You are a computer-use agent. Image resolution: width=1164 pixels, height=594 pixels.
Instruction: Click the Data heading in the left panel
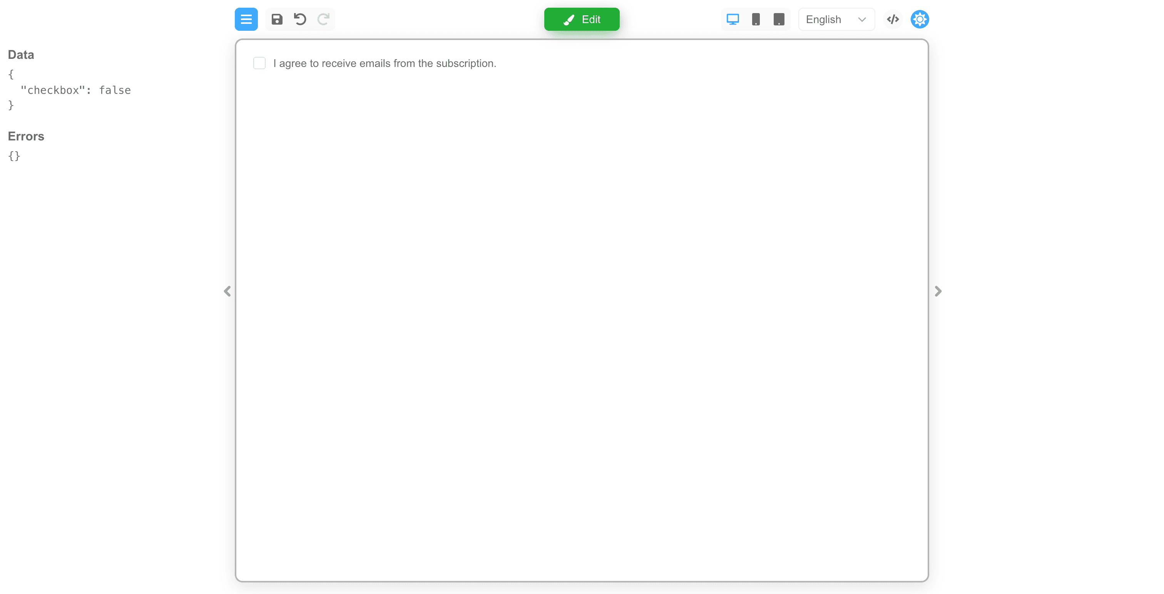pos(21,55)
